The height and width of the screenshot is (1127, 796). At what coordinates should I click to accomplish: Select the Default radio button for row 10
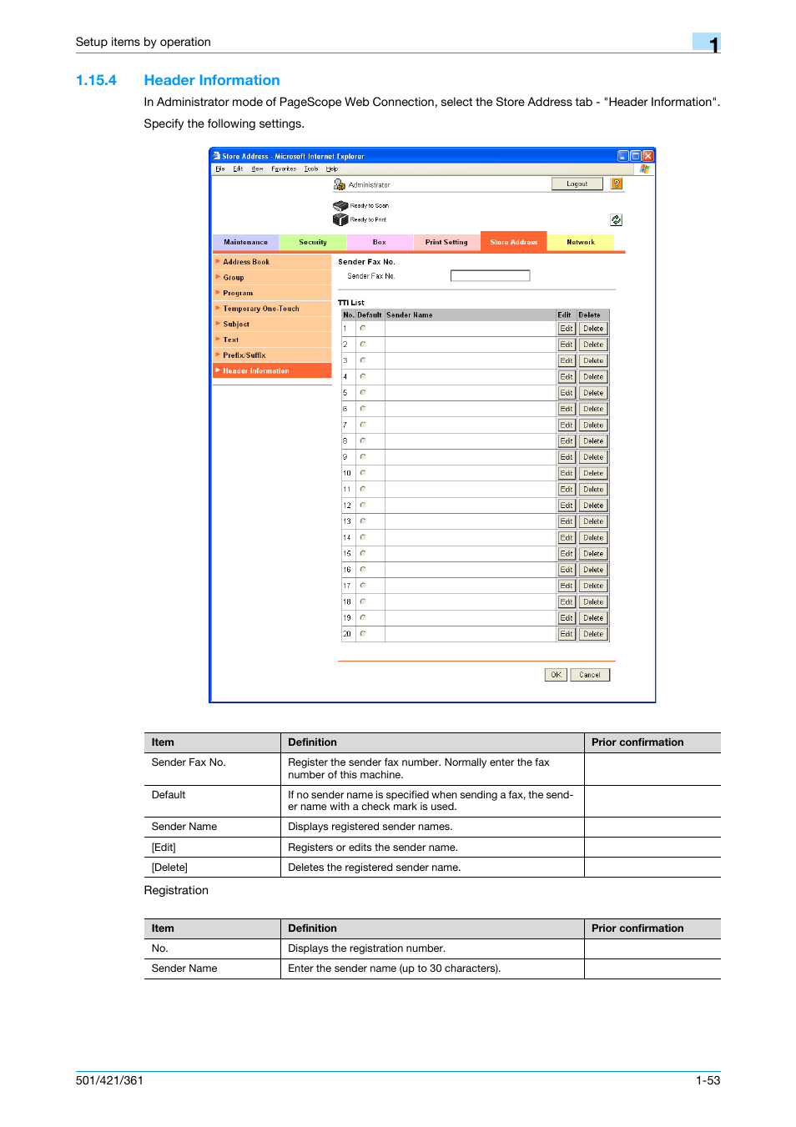click(x=363, y=473)
